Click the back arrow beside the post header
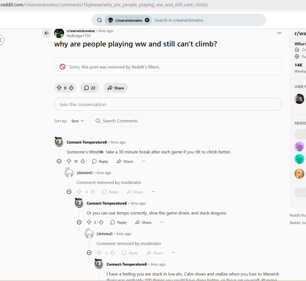This screenshot has width=306, height=281. (x=47, y=33)
